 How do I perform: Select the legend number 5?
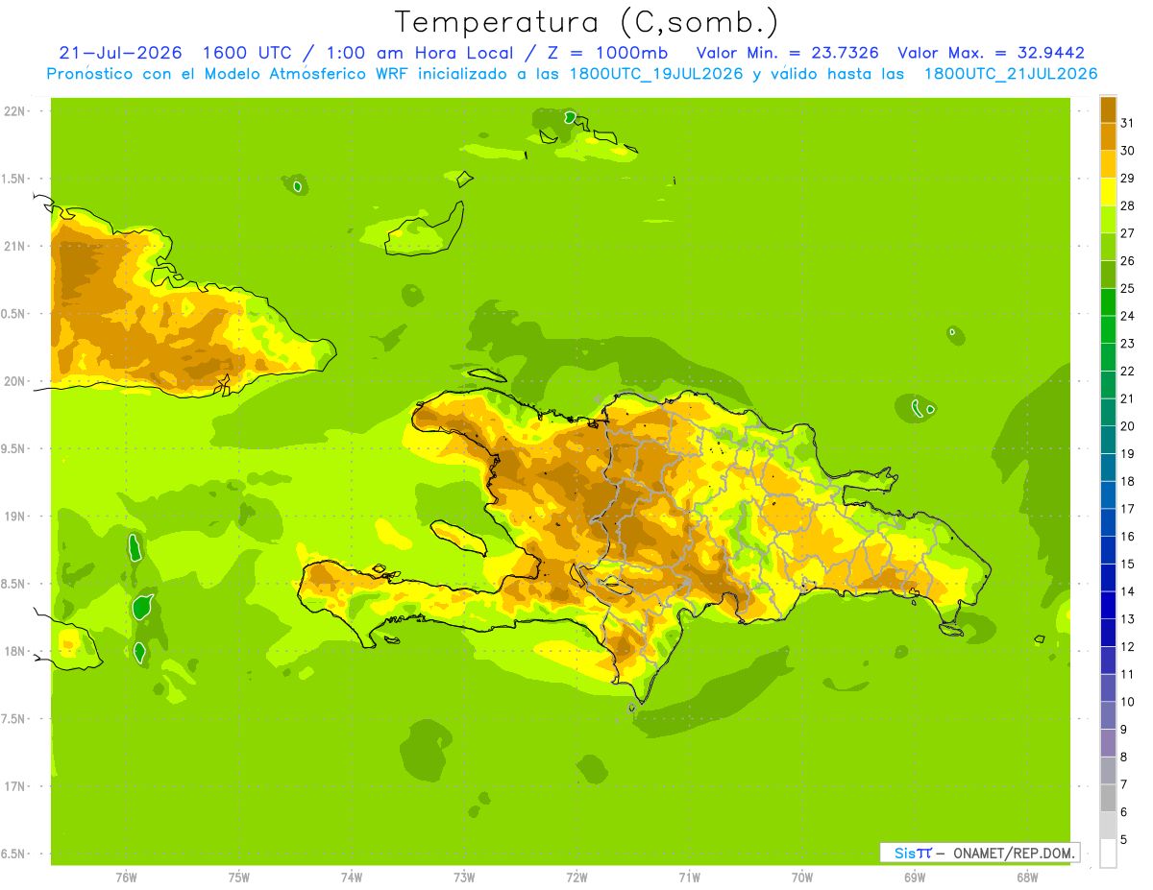tap(1123, 840)
